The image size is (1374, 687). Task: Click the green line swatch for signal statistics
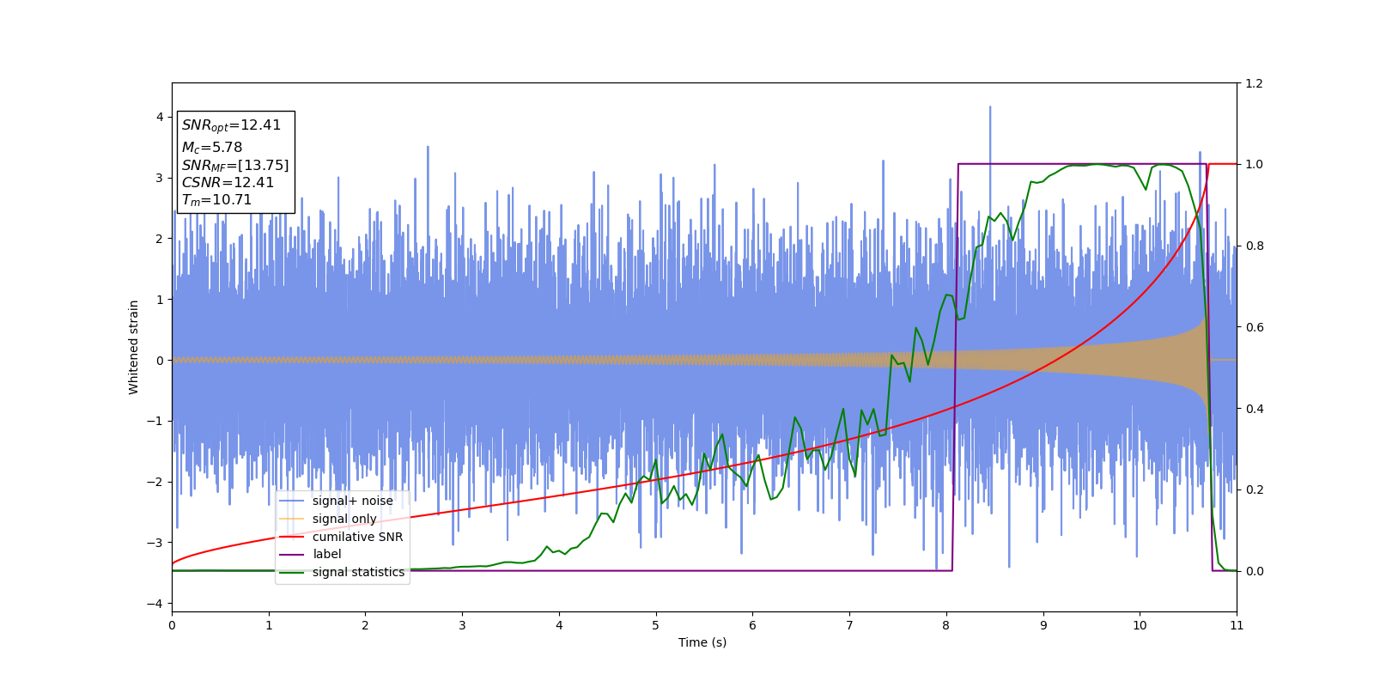[292, 572]
